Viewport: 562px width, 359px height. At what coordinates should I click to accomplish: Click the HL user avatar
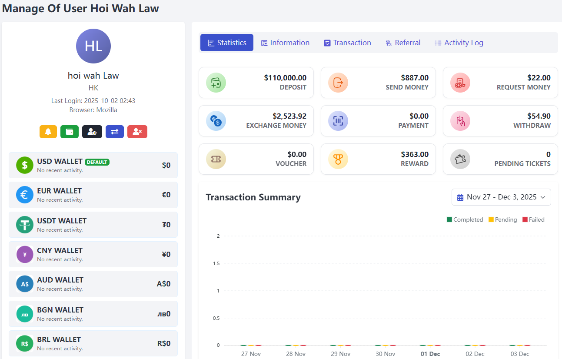[x=93, y=46]
